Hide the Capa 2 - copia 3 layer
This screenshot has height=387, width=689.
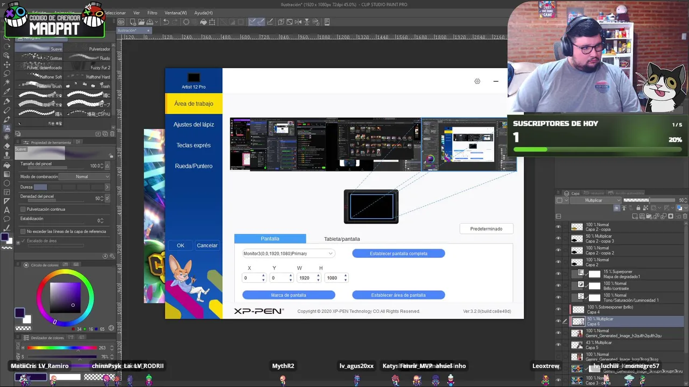(x=558, y=239)
